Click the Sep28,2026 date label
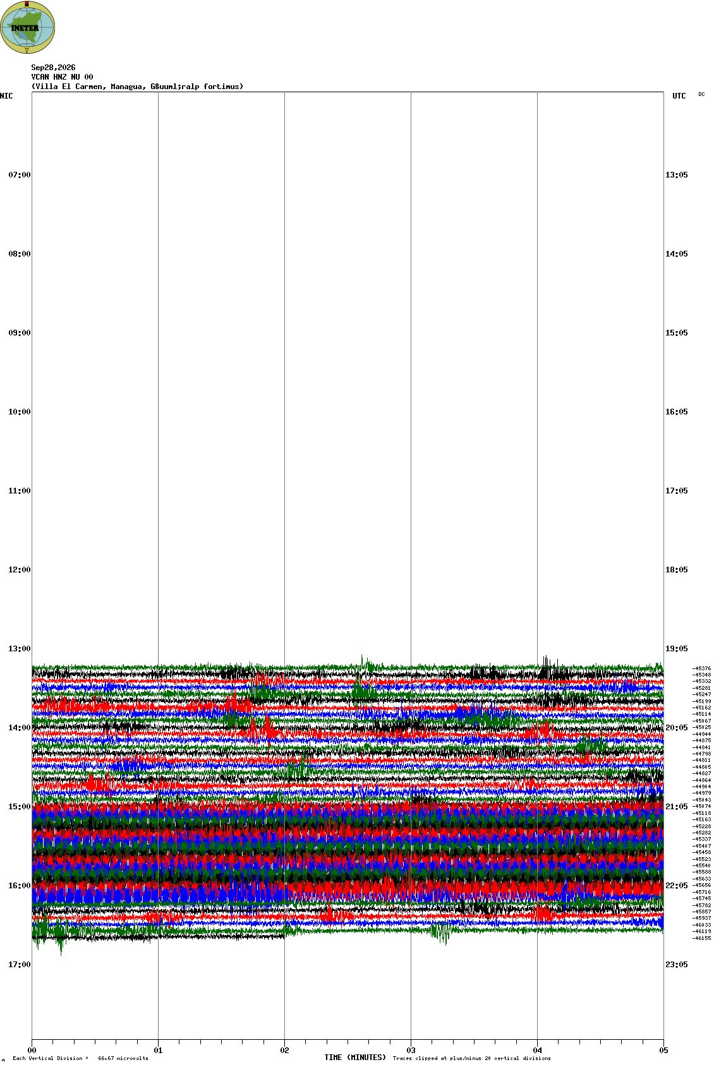This screenshot has height=1067, width=714. pyautogui.click(x=53, y=68)
